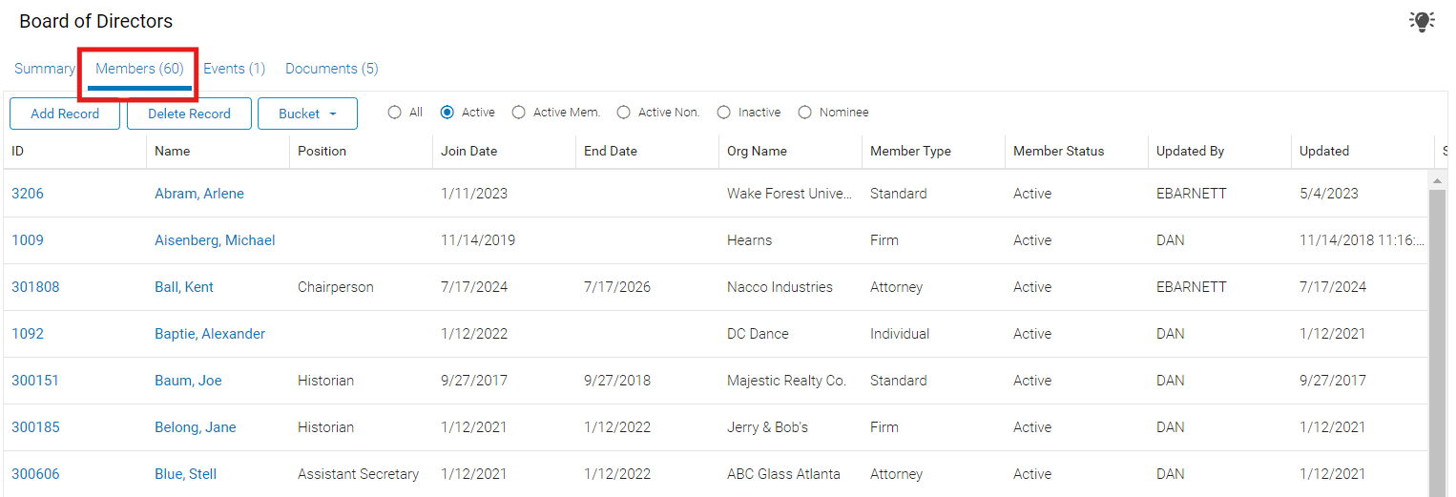Click the Assistant Secretary position cell
Screen dimensions: 1456x497
coord(358,474)
